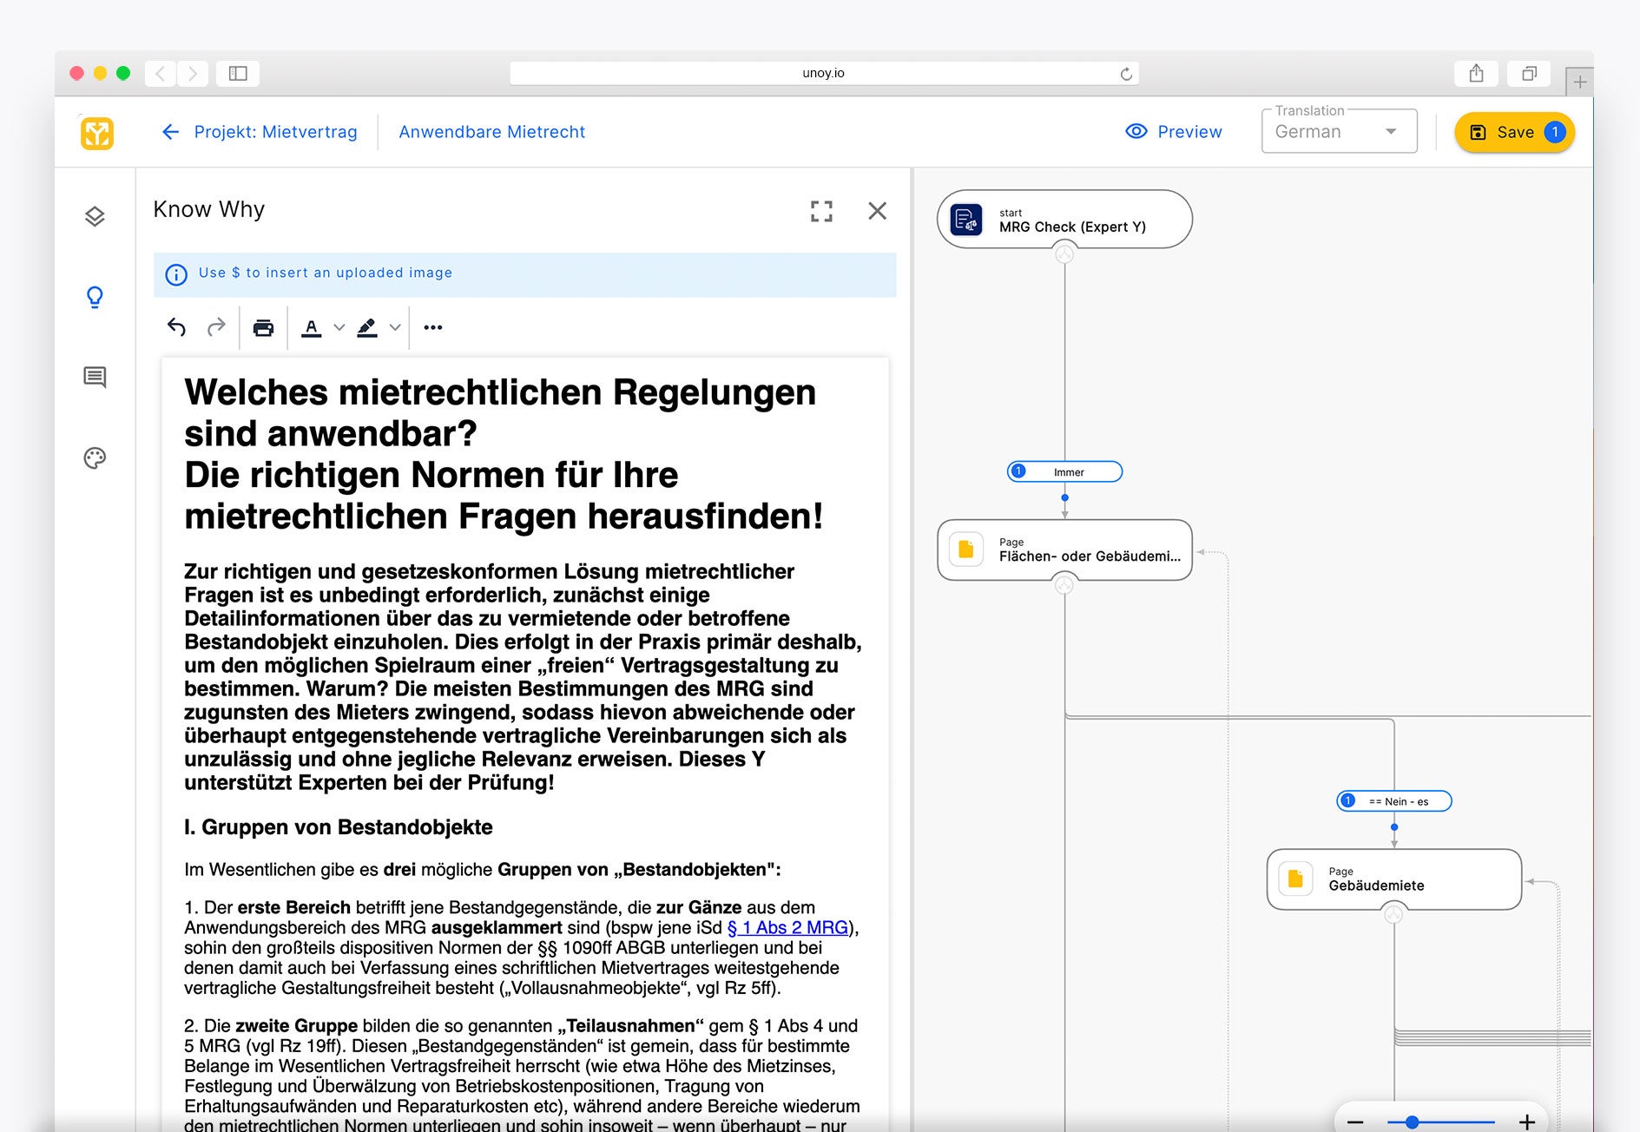Expand the highlight color dropdown arrow
This screenshot has width=1640, height=1132.
395,327
